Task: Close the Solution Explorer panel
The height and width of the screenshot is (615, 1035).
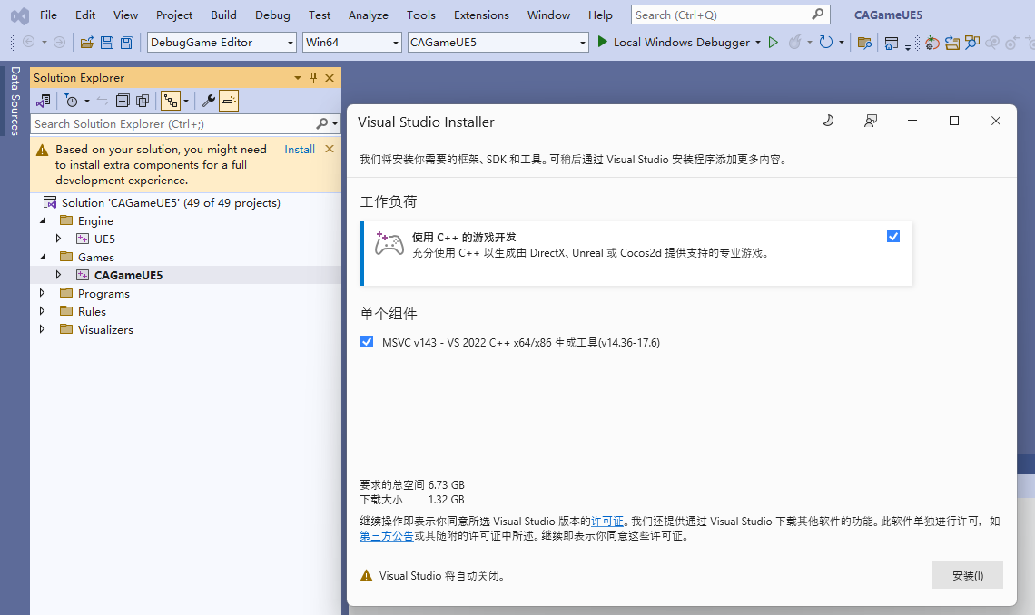Action: pyautogui.click(x=330, y=78)
